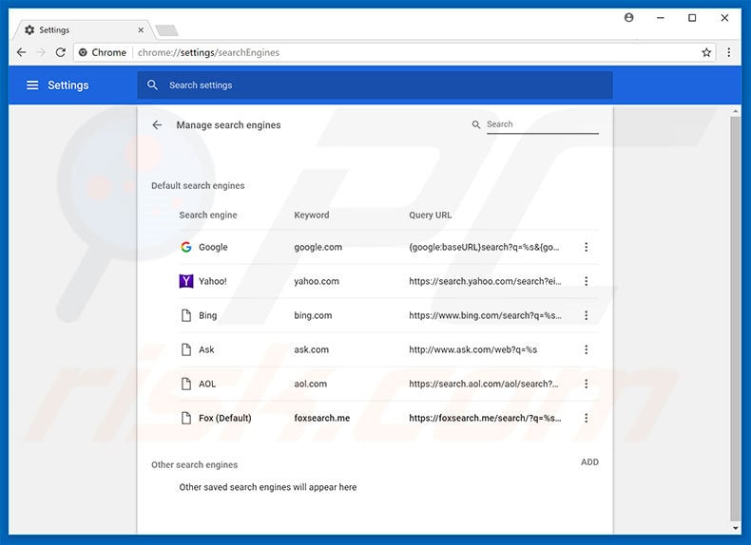Click the google.com keyword

(x=318, y=248)
